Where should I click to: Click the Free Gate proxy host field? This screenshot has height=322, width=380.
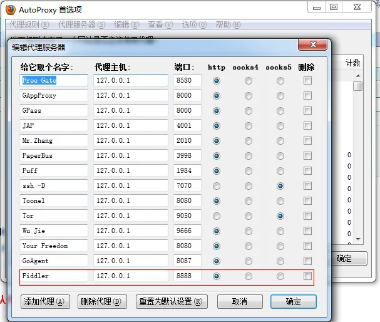pos(131,80)
